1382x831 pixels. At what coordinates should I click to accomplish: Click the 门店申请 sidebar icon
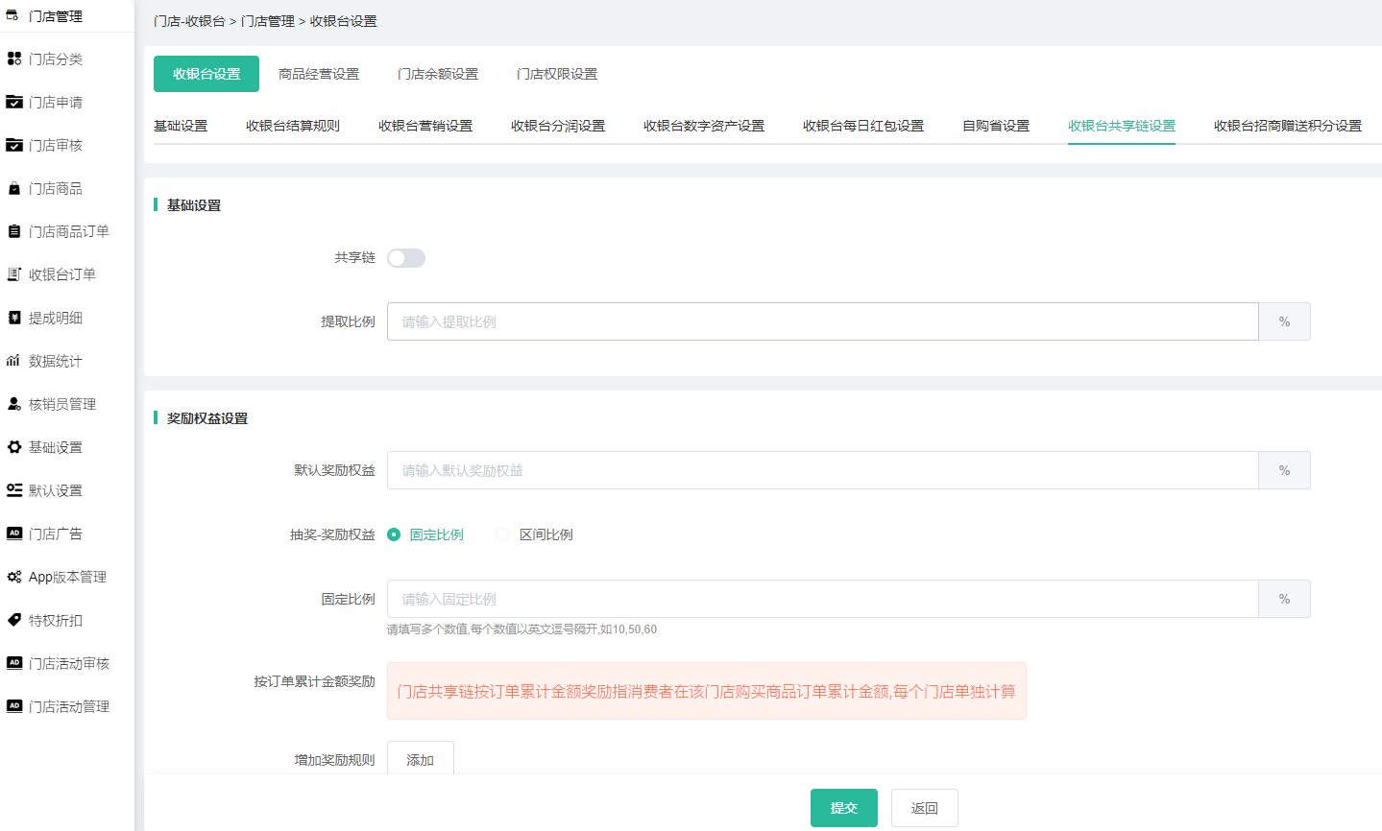pos(14,102)
